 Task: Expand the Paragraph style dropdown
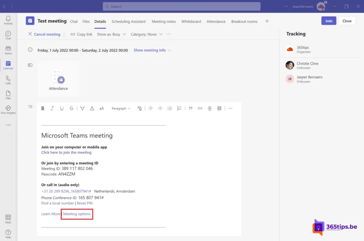pyautogui.click(x=121, y=108)
